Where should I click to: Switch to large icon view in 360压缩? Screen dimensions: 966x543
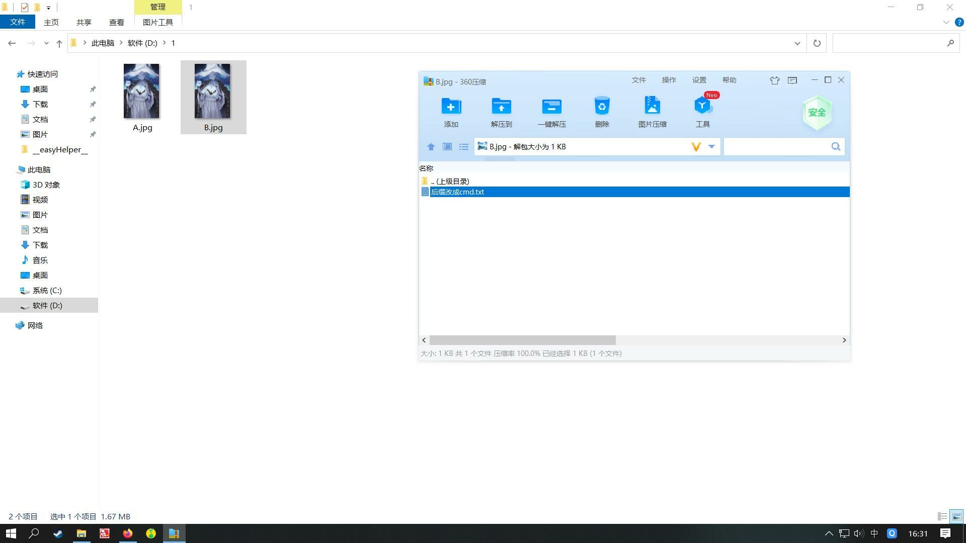coord(447,147)
